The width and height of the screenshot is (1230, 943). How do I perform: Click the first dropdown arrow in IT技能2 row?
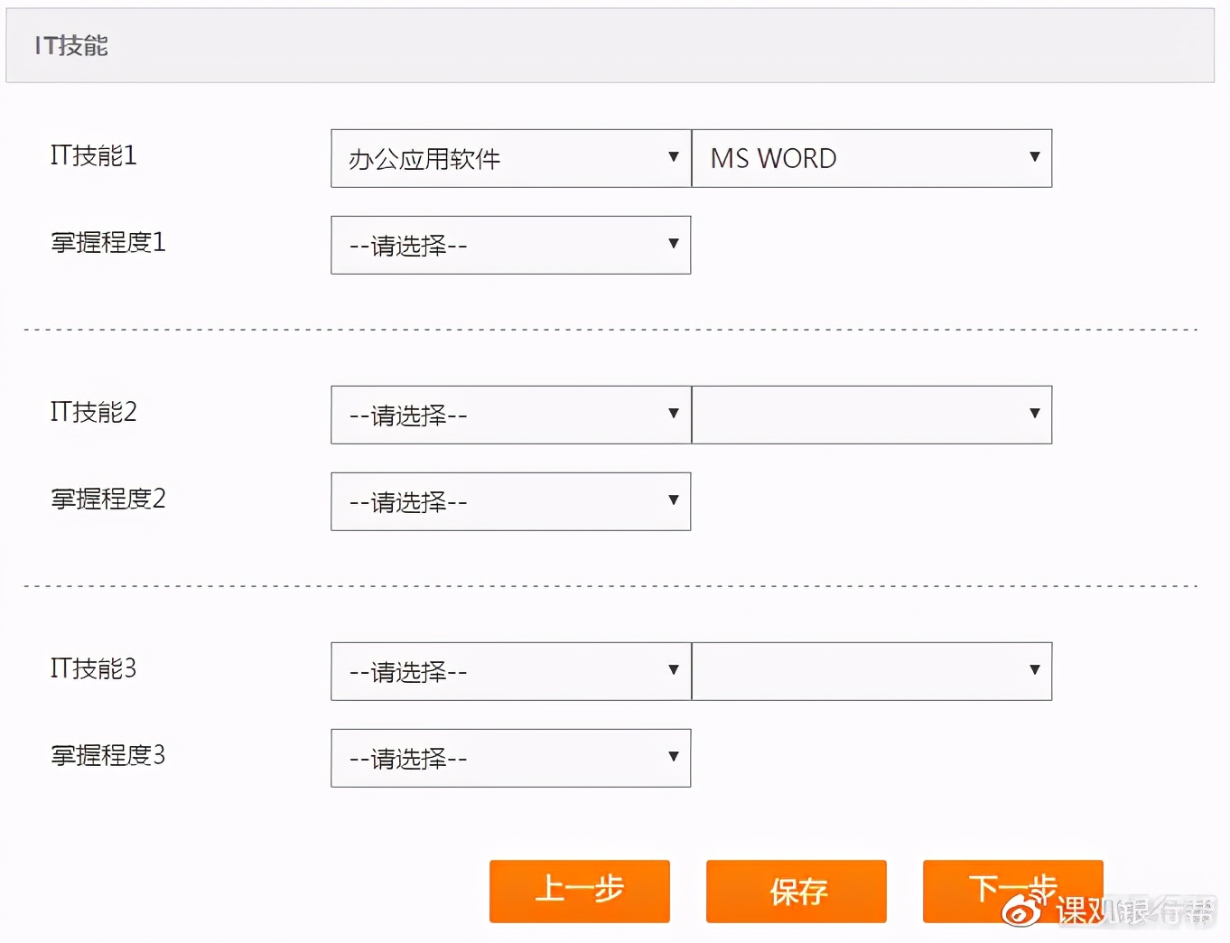[673, 414]
